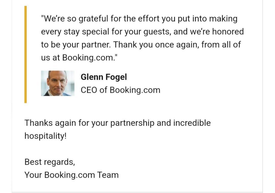
Task: Select the bold name Glenn Fogel
Action: [x=104, y=77]
